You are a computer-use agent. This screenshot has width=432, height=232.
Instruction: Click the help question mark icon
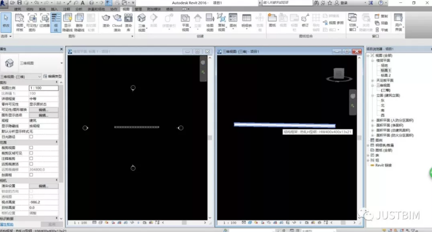click(x=381, y=3)
